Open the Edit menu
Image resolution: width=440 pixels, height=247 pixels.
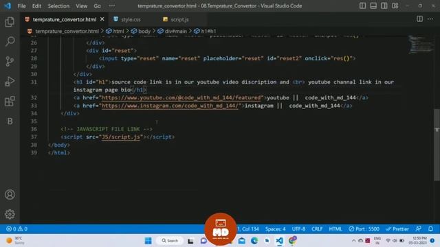pos(36,6)
